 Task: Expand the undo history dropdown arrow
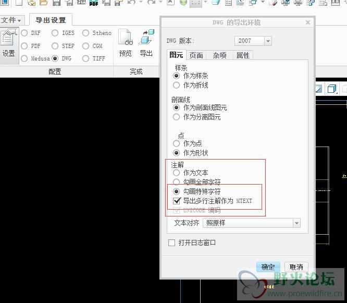coord(141,2)
